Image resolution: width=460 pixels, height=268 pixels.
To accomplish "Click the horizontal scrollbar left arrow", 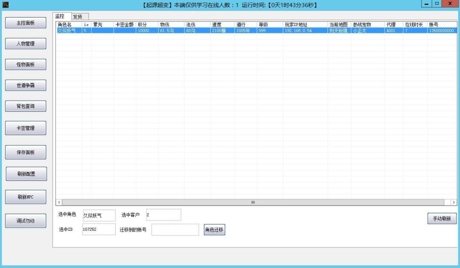I will tap(59, 202).
